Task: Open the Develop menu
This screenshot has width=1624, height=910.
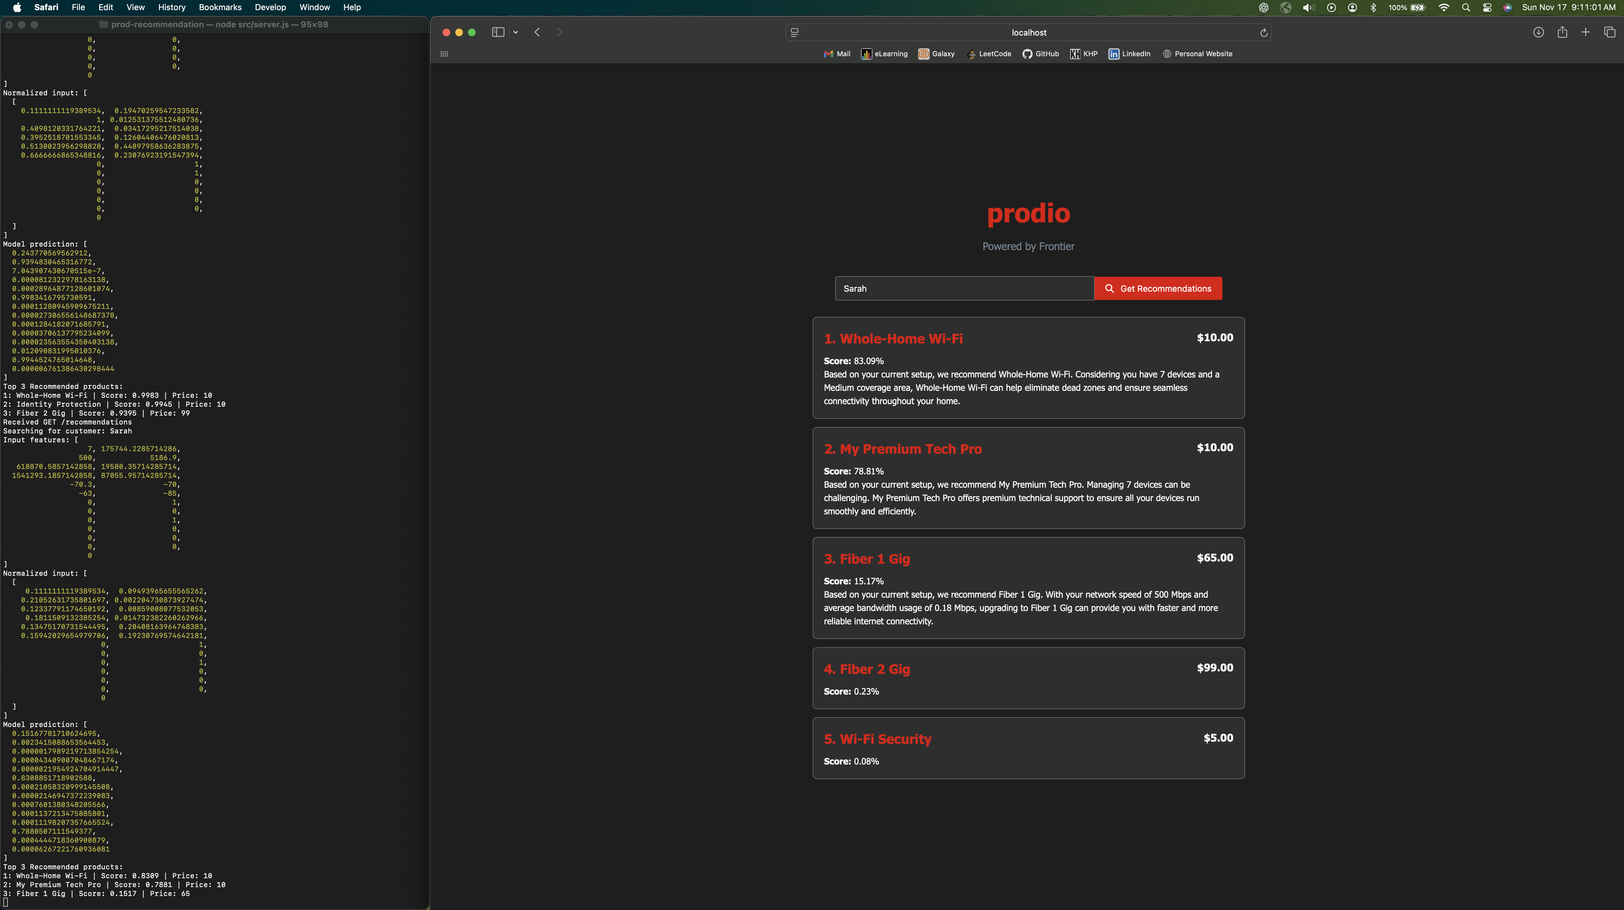Action: tap(270, 8)
